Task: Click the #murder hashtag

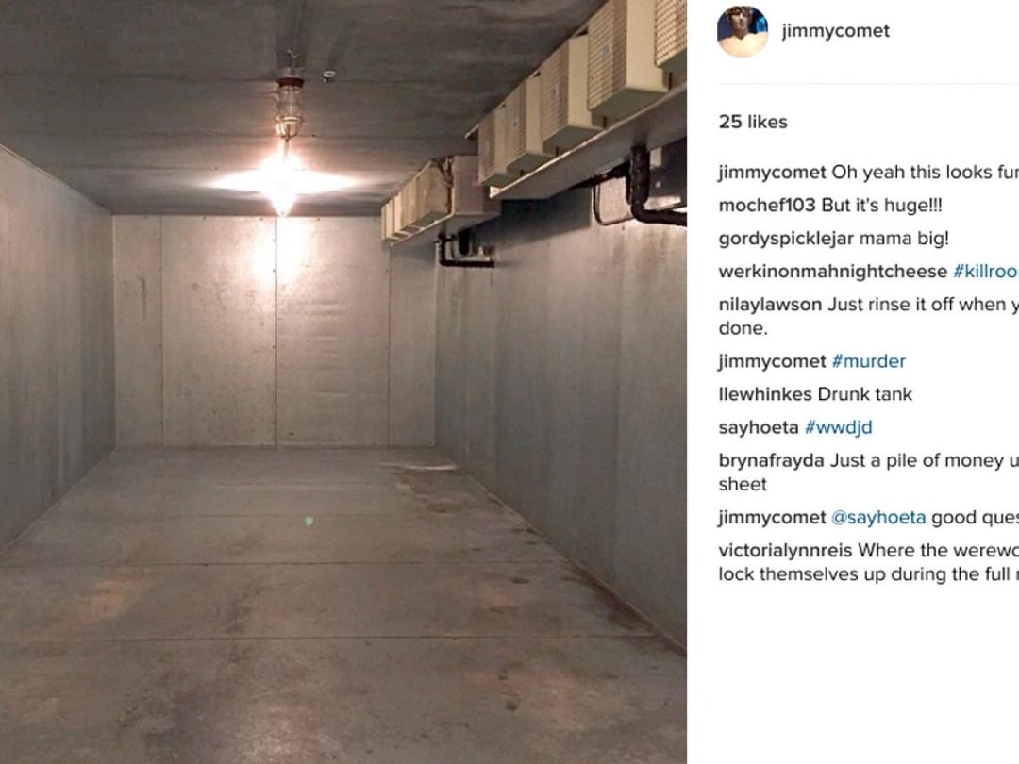Action: tap(868, 361)
